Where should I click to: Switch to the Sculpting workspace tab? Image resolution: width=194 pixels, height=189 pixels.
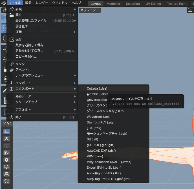(133, 4)
